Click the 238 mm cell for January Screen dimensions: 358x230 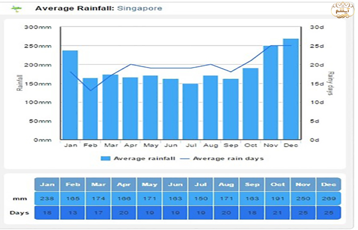point(47,198)
